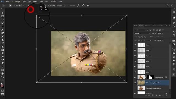This screenshot has height=99, width=176.
Task: Select the Spot Healing Brush tool
Action: point(2,33)
